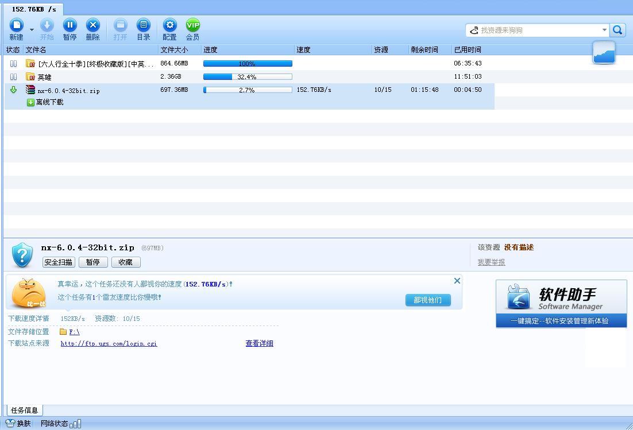The width and height of the screenshot is (633, 430).
Task: Click the 鄙视他们 button
Action: (x=427, y=300)
